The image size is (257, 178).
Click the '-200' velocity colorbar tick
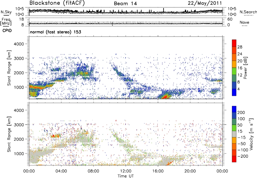[242, 156]
